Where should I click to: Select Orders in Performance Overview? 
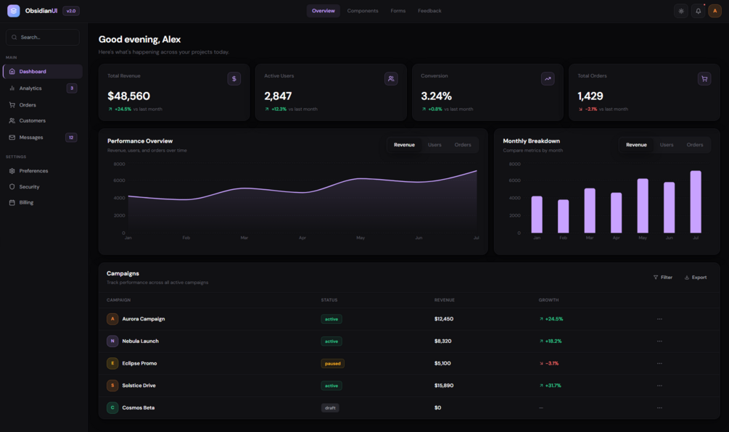463,145
